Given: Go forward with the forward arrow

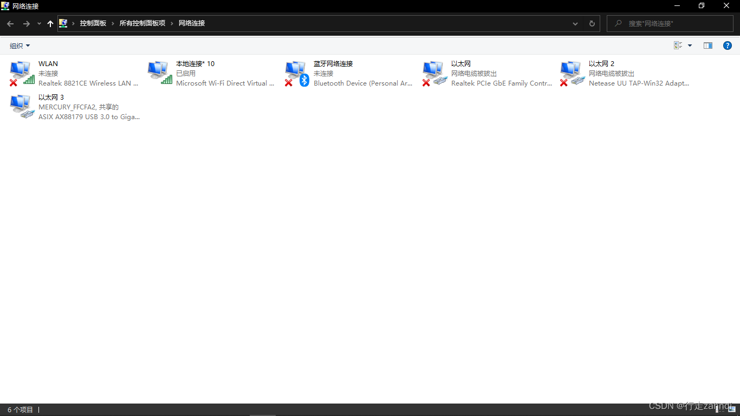Looking at the screenshot, I should tap(26, 24).
